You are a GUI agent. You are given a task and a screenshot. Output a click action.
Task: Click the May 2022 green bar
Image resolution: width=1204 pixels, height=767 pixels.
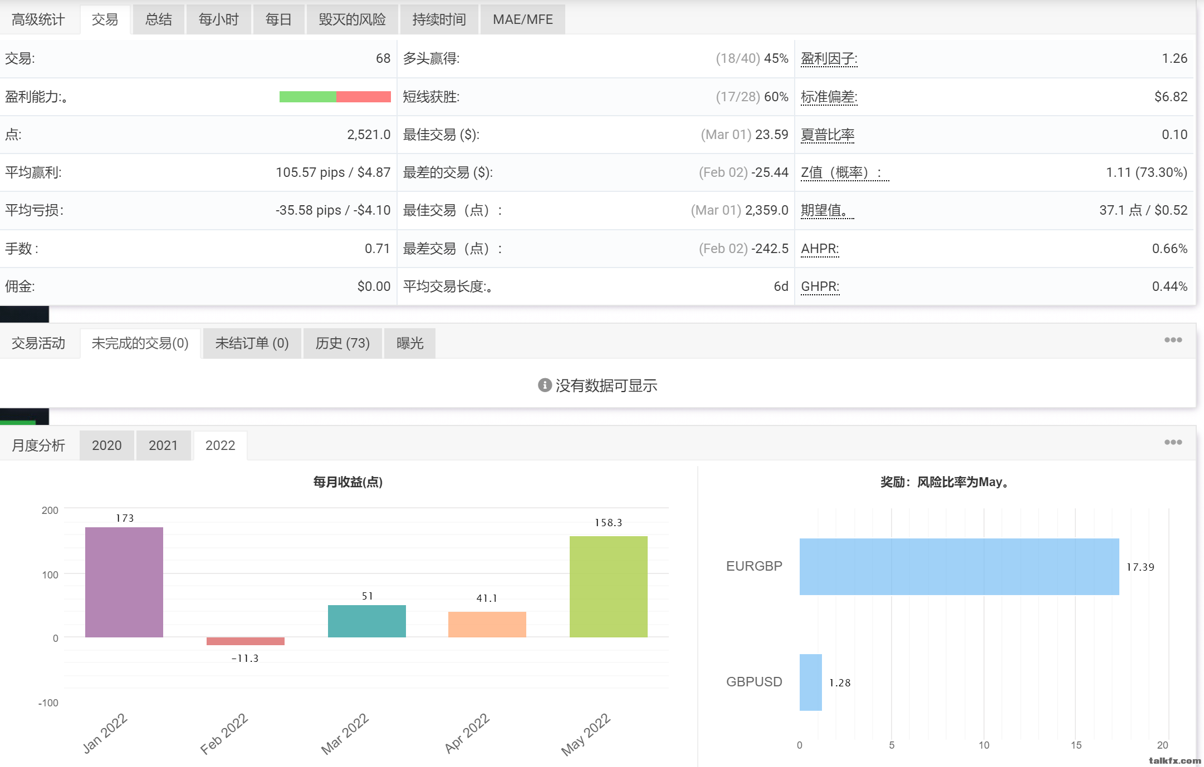pyautogui.click(x=609, y=587)
